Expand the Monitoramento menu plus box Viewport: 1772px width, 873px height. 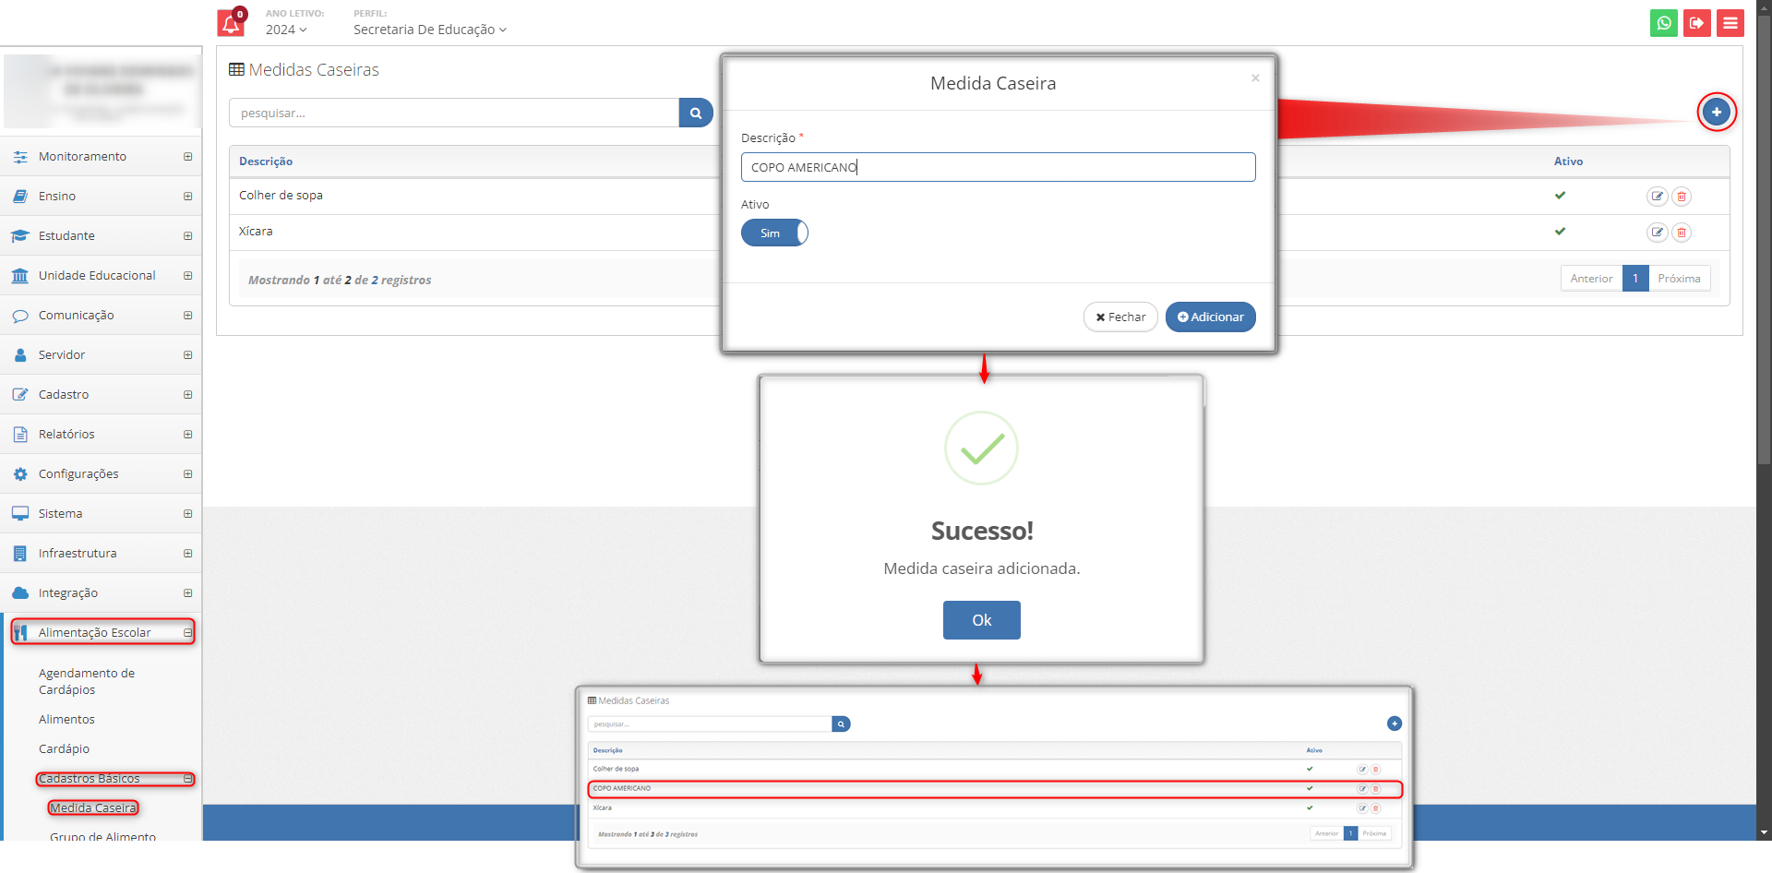click(188, 157)
